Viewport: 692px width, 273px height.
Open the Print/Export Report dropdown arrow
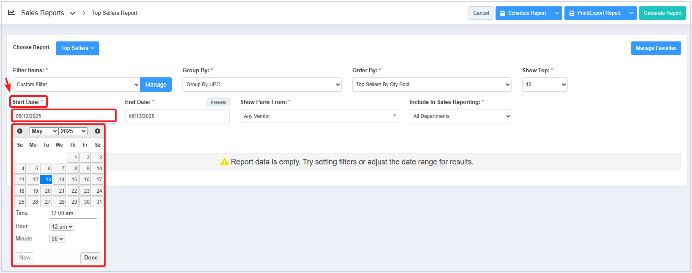(x=631, y=13)
